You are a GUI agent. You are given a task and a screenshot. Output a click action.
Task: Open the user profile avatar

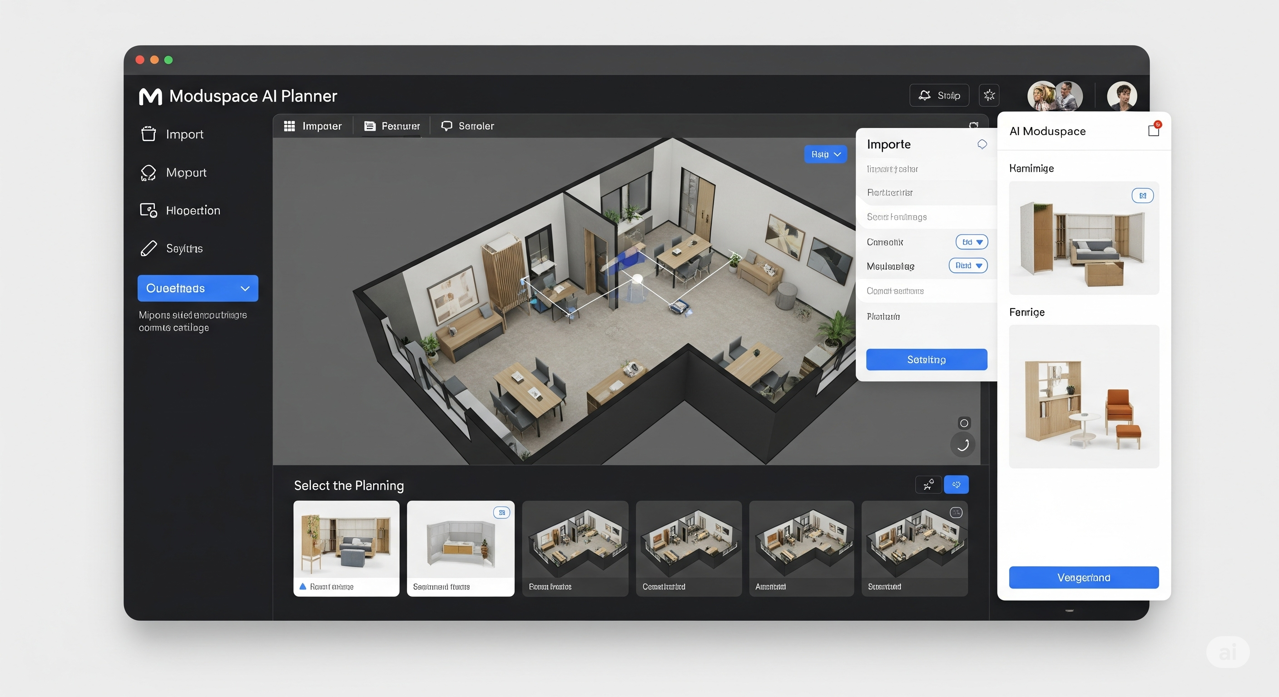click(1121, 96)
